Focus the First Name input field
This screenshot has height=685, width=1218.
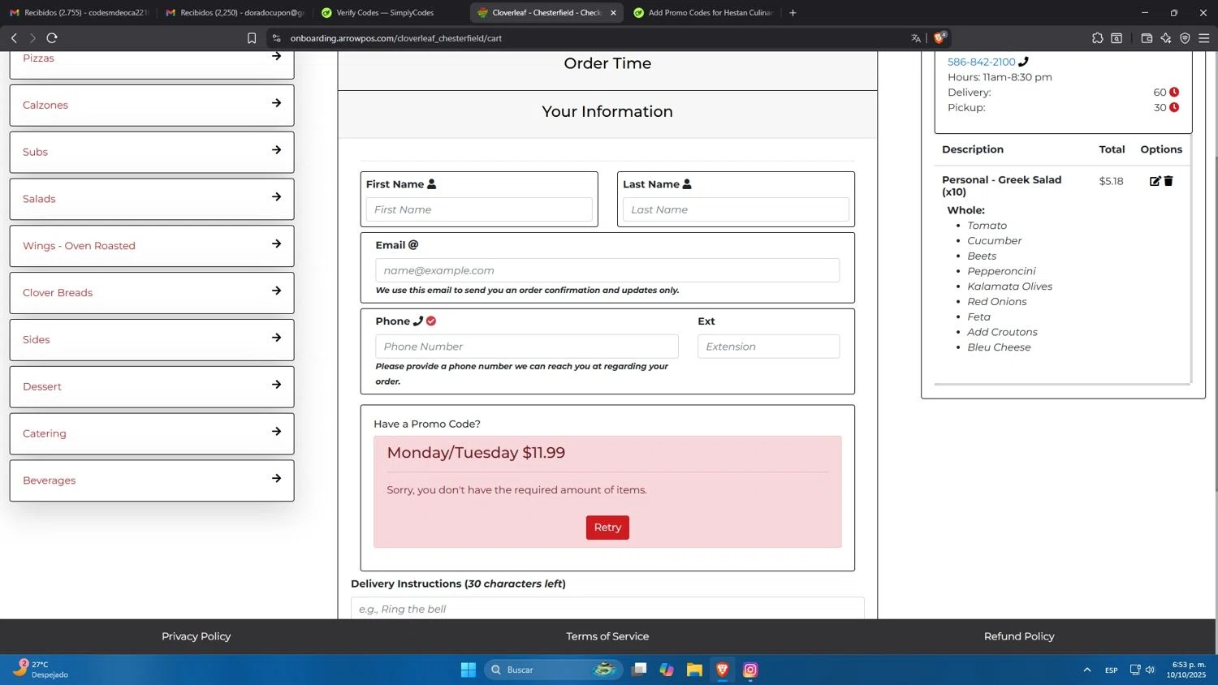479,209
